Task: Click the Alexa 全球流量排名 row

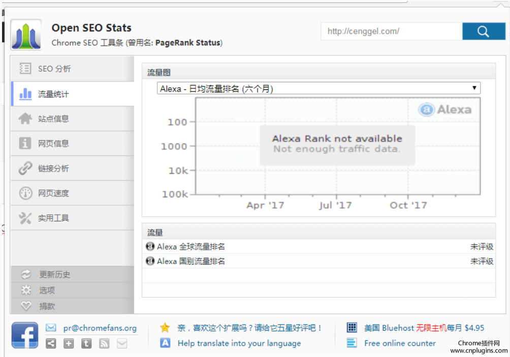Action: click(x=319, y=247)
